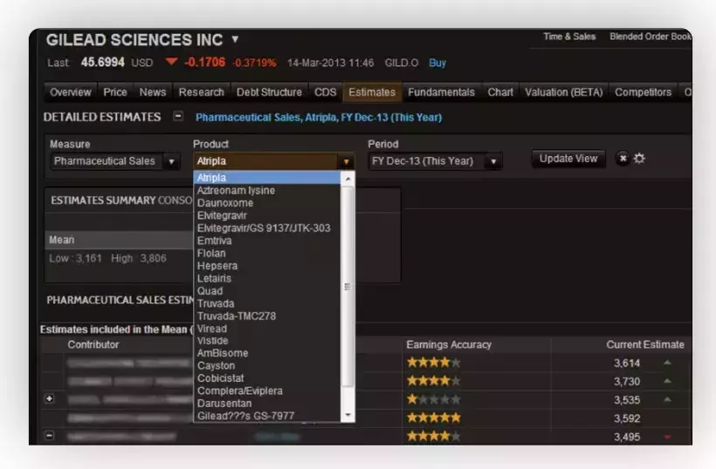Viewport: 716px width, 469px height.
Task: Expand contributor row with plus icon
Action: pyautogui.click(x=50, y=398)
